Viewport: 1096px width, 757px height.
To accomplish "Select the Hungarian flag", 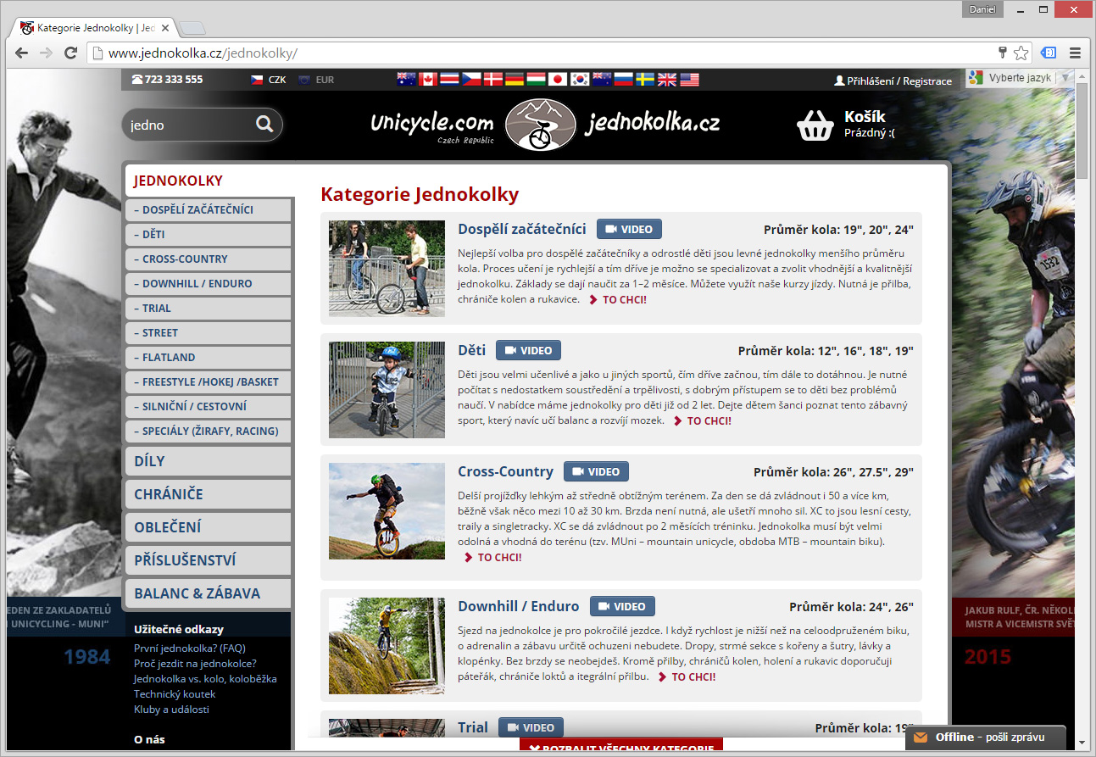I will click(536, 80).
